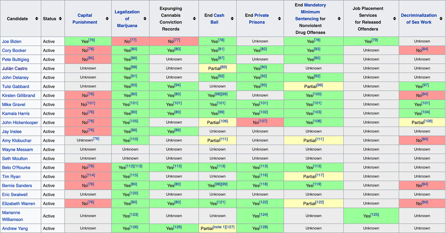Open John Hickenlooper's candidate page
The height and width of the screenshot is (233, 446).
(x=20, y=123)
